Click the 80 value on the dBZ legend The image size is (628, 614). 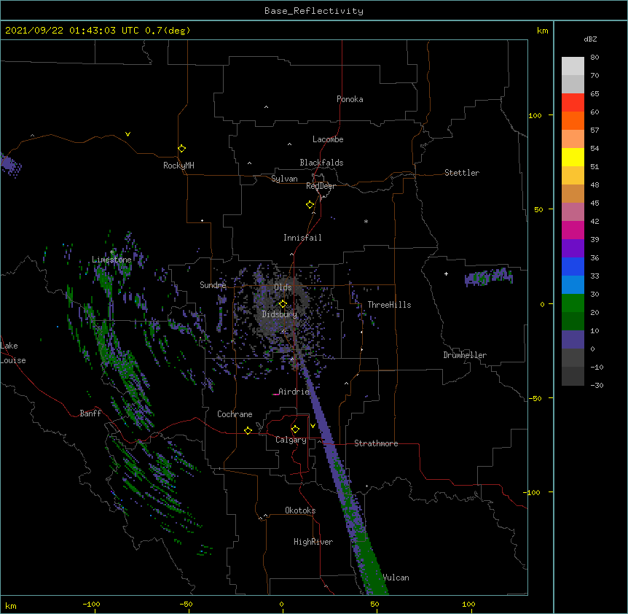tap(594, 58)
